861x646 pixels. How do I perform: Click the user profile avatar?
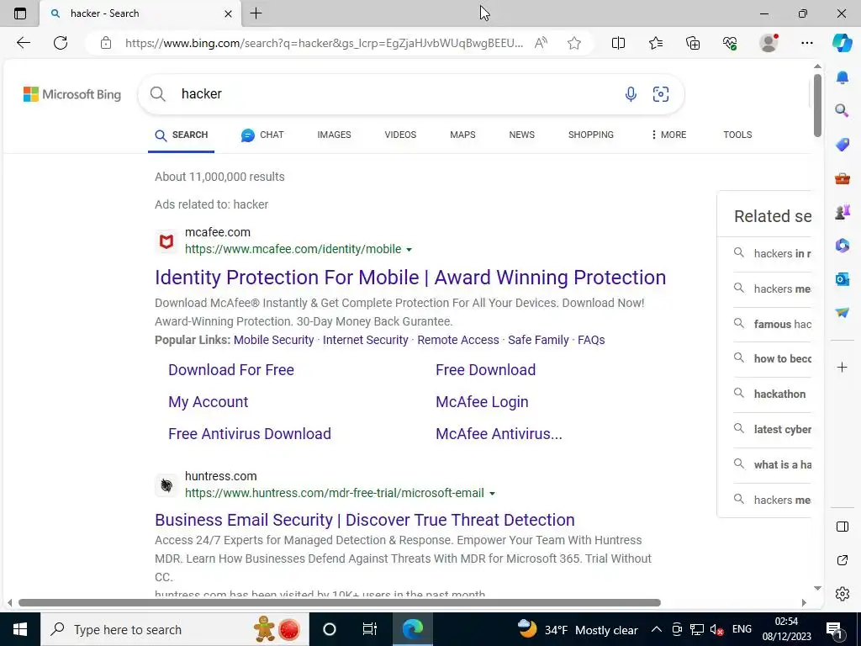pyautogui.click(x=769, y=43)
